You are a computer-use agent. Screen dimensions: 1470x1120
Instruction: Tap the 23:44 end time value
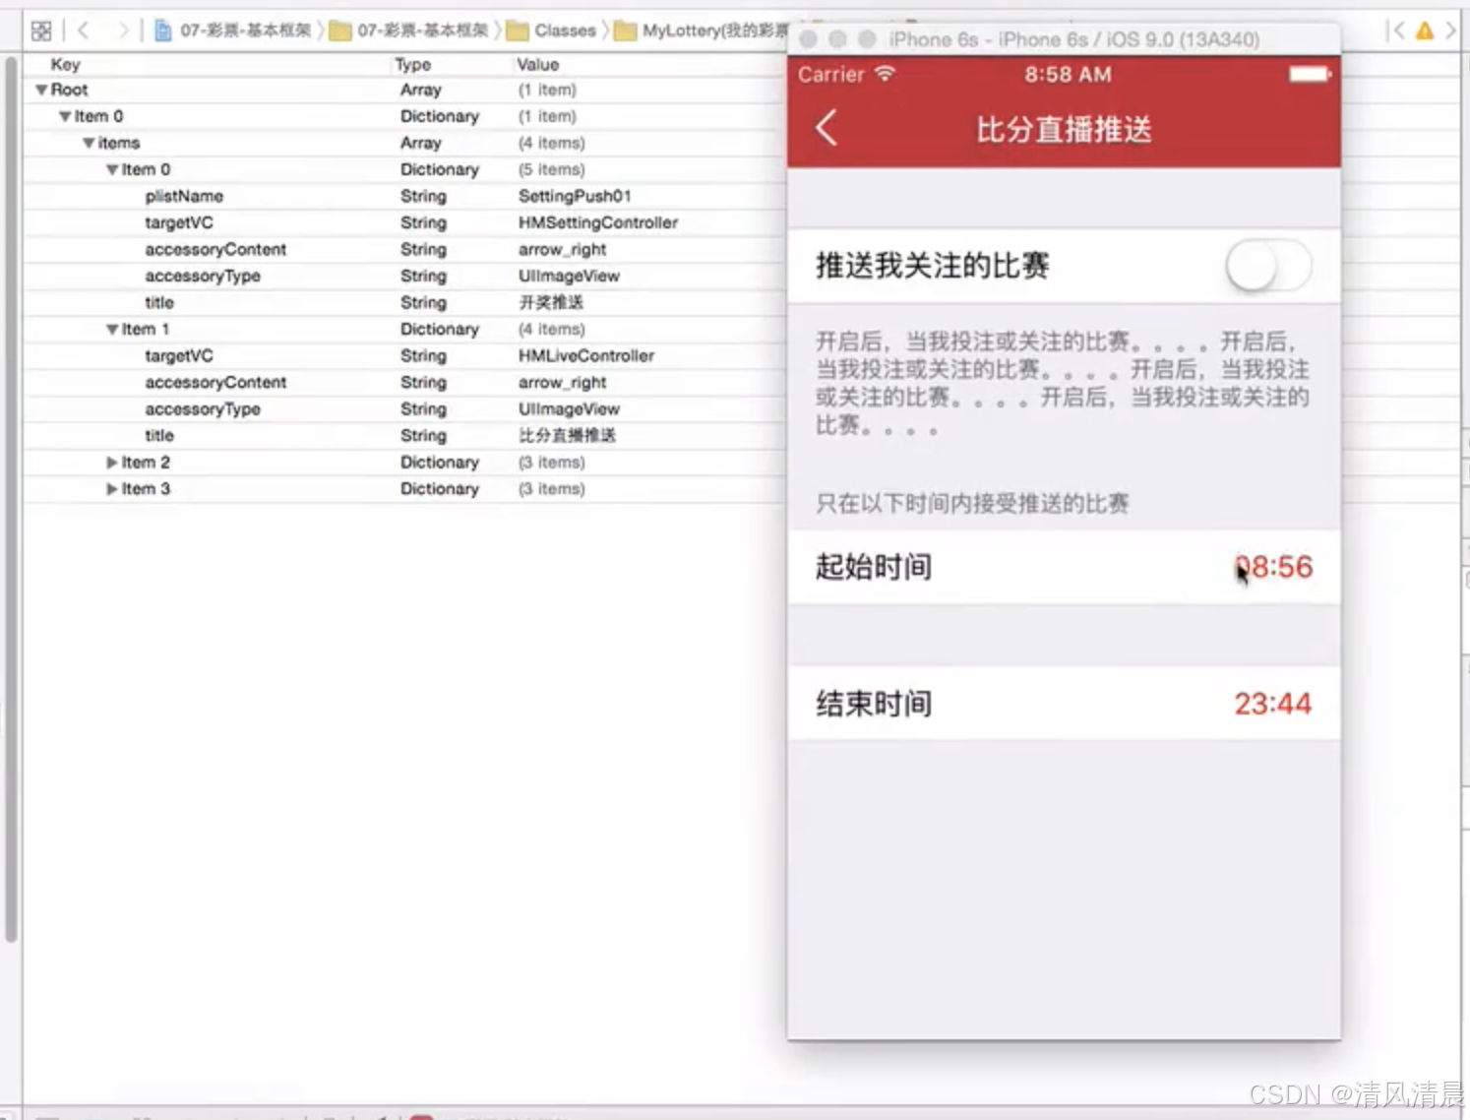[1273, 704]
